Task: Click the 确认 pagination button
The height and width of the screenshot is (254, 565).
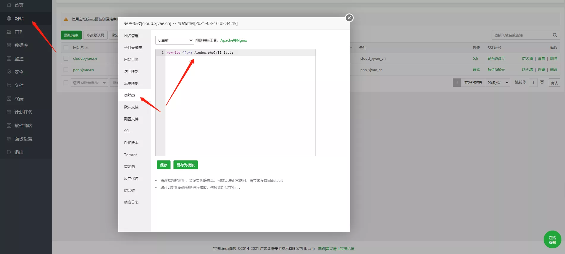Action: (554, 83)
